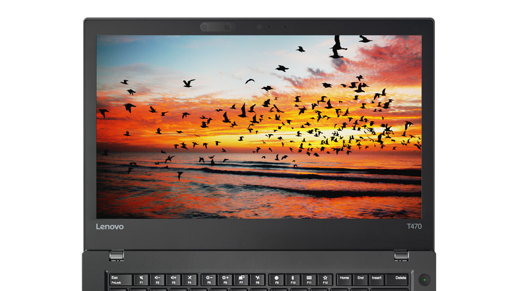Click the Lenovo logo on the bezel

tap(109, 227)
